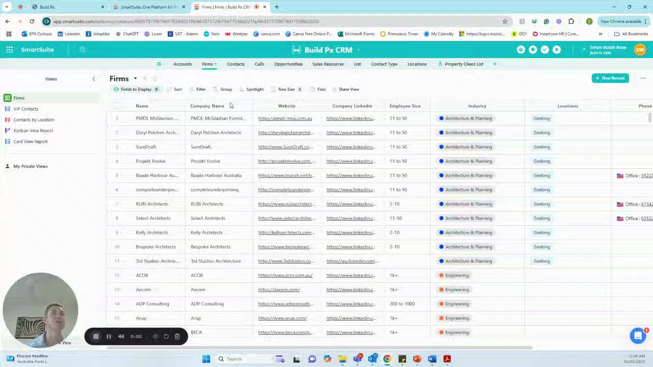653x367 pixels.
Task: Open the three-dot more options menu
Action: [x=643, y=78]
